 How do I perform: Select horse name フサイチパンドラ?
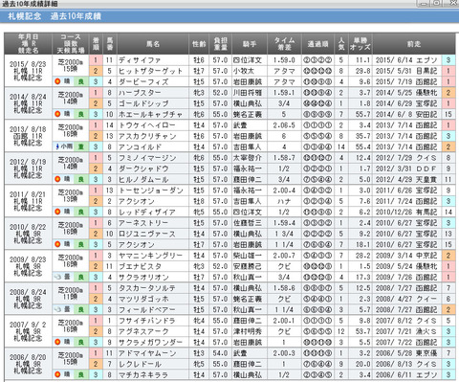tap(147, 321)
